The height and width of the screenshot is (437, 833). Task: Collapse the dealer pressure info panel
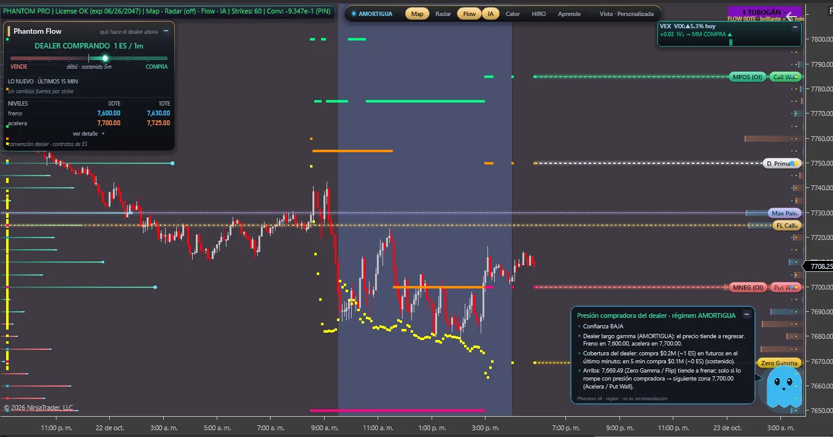pos(746,314)
